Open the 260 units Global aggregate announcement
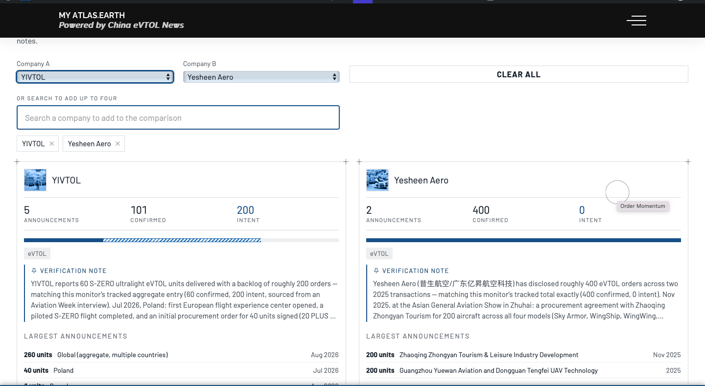705x386 pixels. pos(181,355)
